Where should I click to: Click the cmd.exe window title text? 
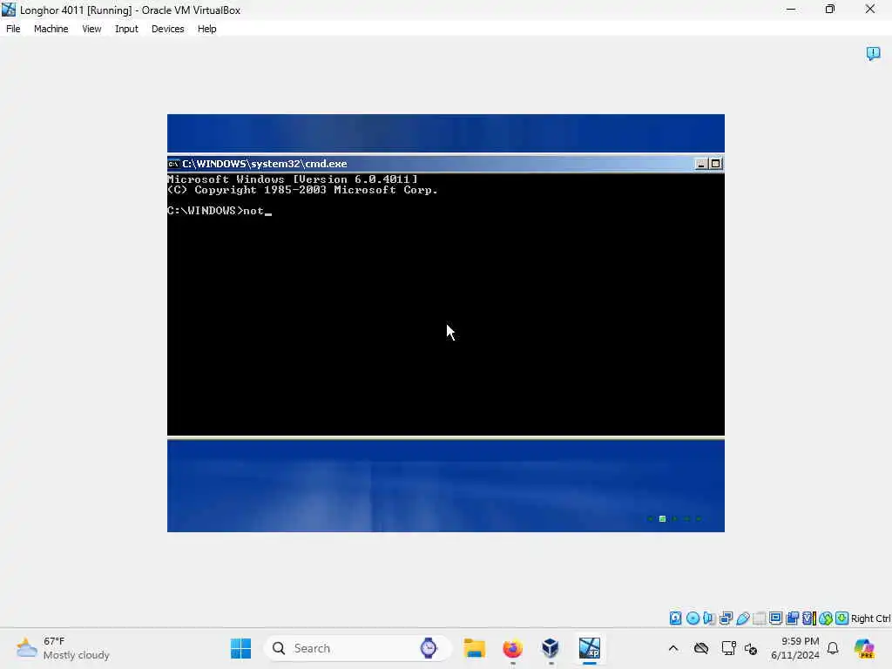click(x=265, y=164)
